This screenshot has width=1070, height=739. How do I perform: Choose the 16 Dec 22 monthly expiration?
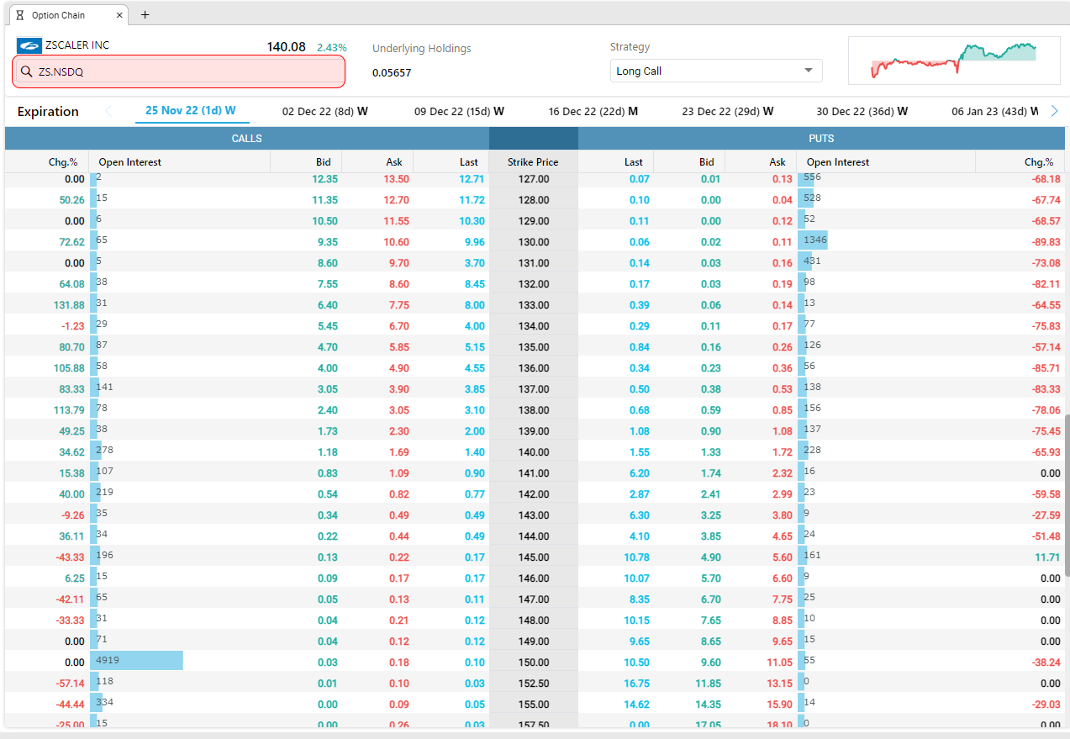[593, 111]
